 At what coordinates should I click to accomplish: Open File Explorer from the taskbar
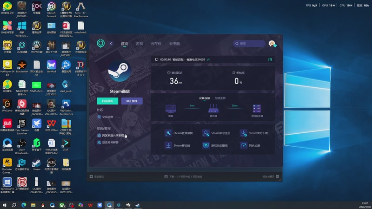click(x=33, y=205)
